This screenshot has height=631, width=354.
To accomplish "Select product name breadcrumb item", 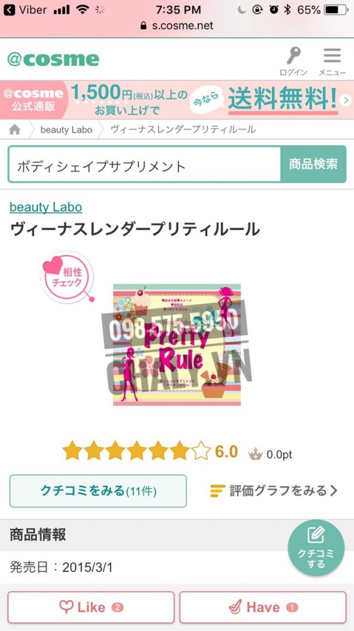I will point(183,129).
